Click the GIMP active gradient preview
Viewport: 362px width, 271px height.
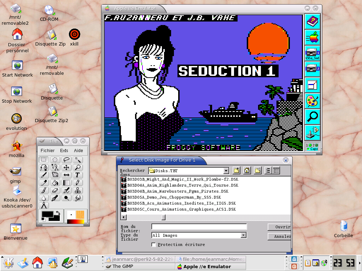(x=76, y=222)
